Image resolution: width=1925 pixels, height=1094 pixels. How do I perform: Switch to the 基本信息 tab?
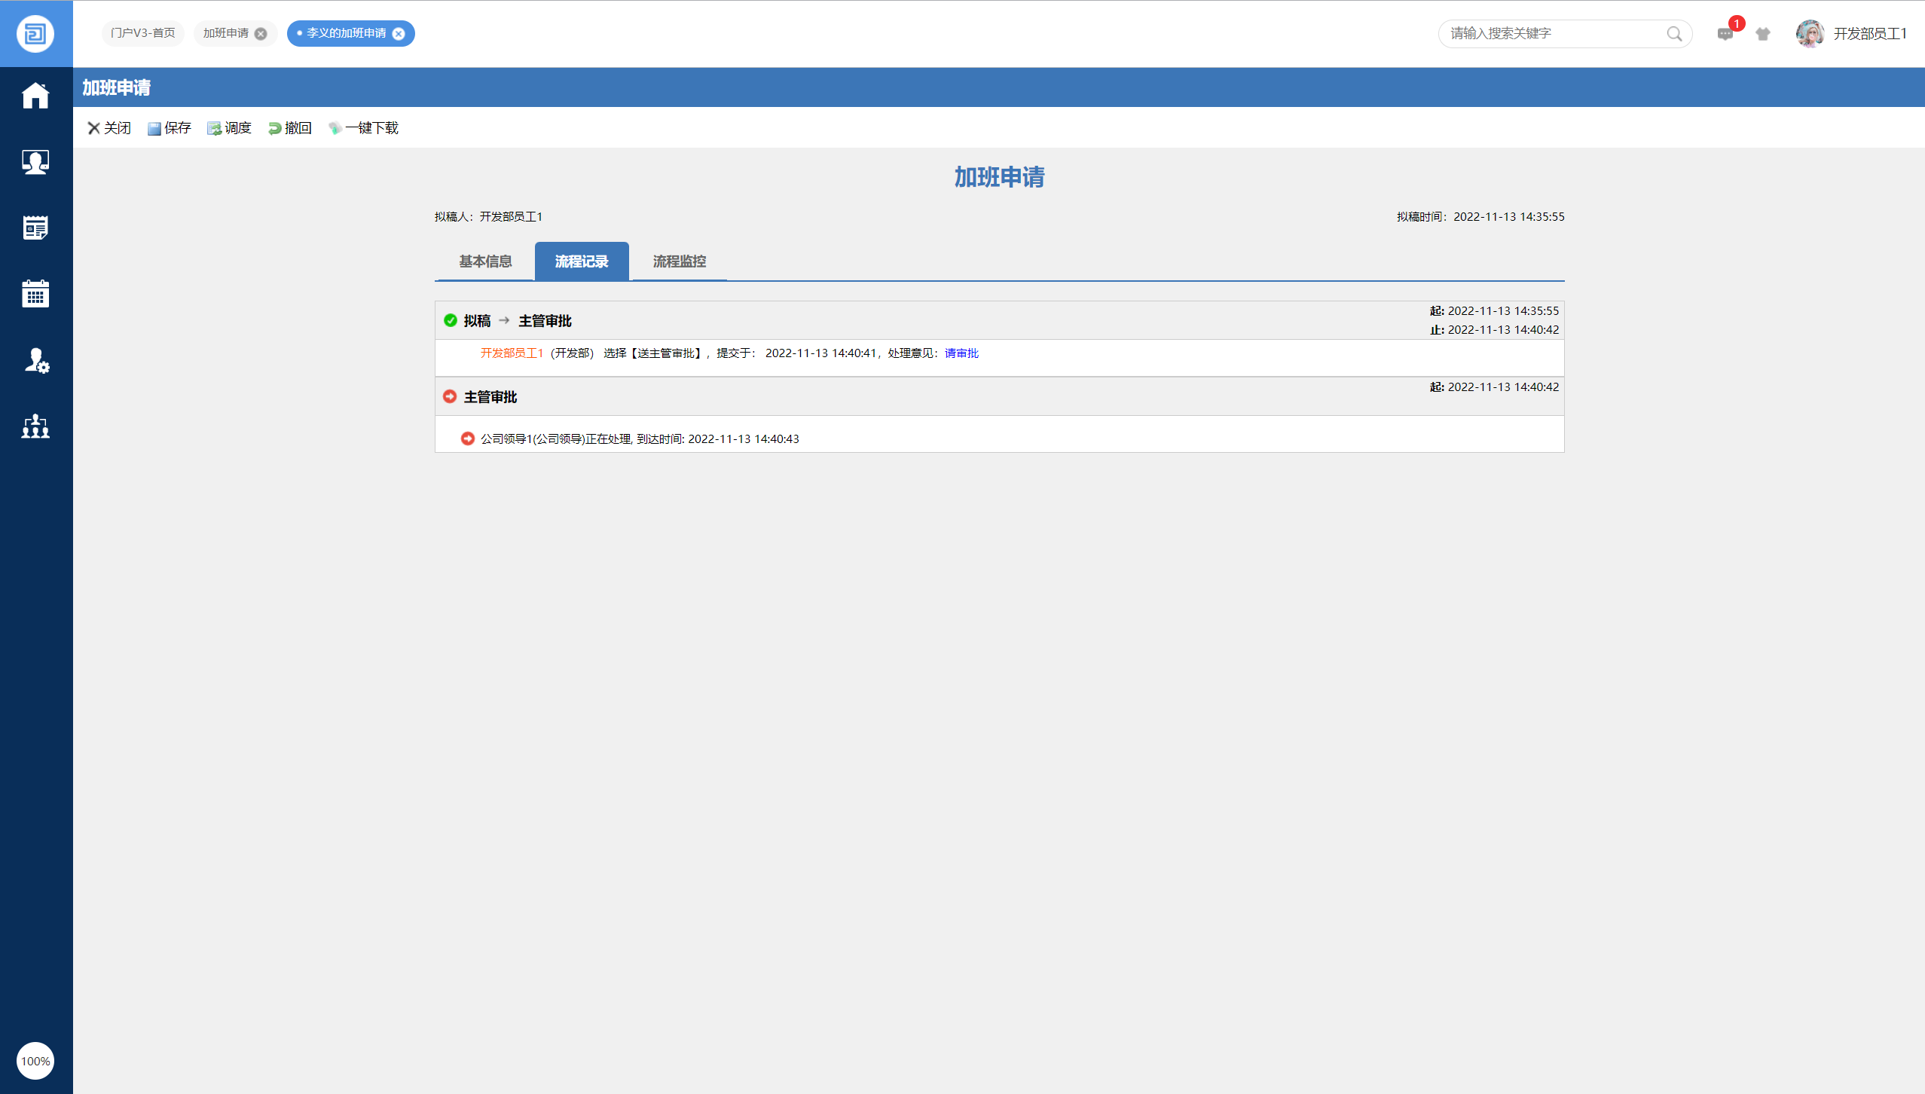pyautogui.click(x=485, y=261)
